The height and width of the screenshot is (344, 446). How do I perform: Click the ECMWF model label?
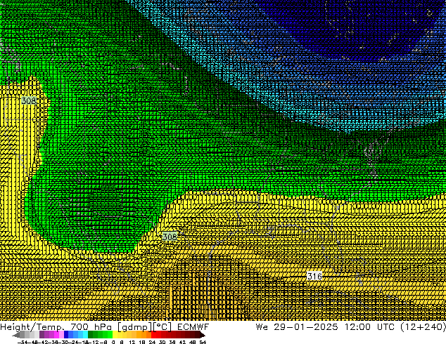coord(193,326)
